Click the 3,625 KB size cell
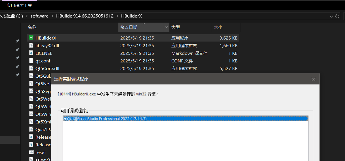This screenshot has width=345, height=161. [228, 38]
